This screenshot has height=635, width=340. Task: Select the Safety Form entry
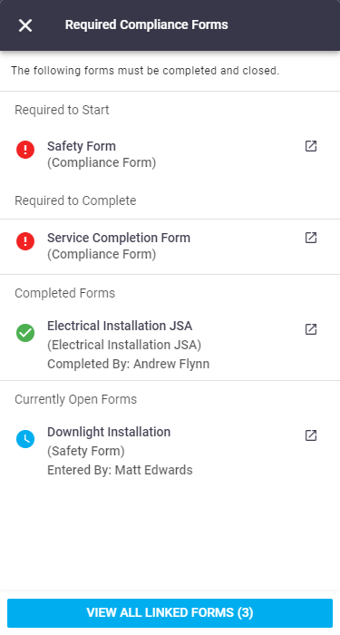[x=170, y=154]
